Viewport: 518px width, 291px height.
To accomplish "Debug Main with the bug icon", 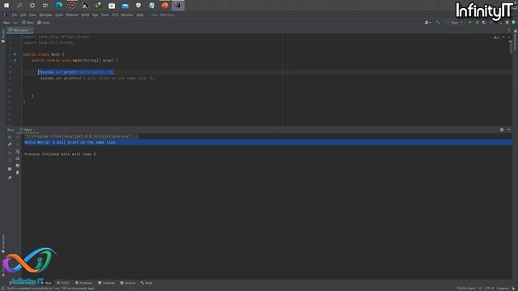I will tap(477, 23).
